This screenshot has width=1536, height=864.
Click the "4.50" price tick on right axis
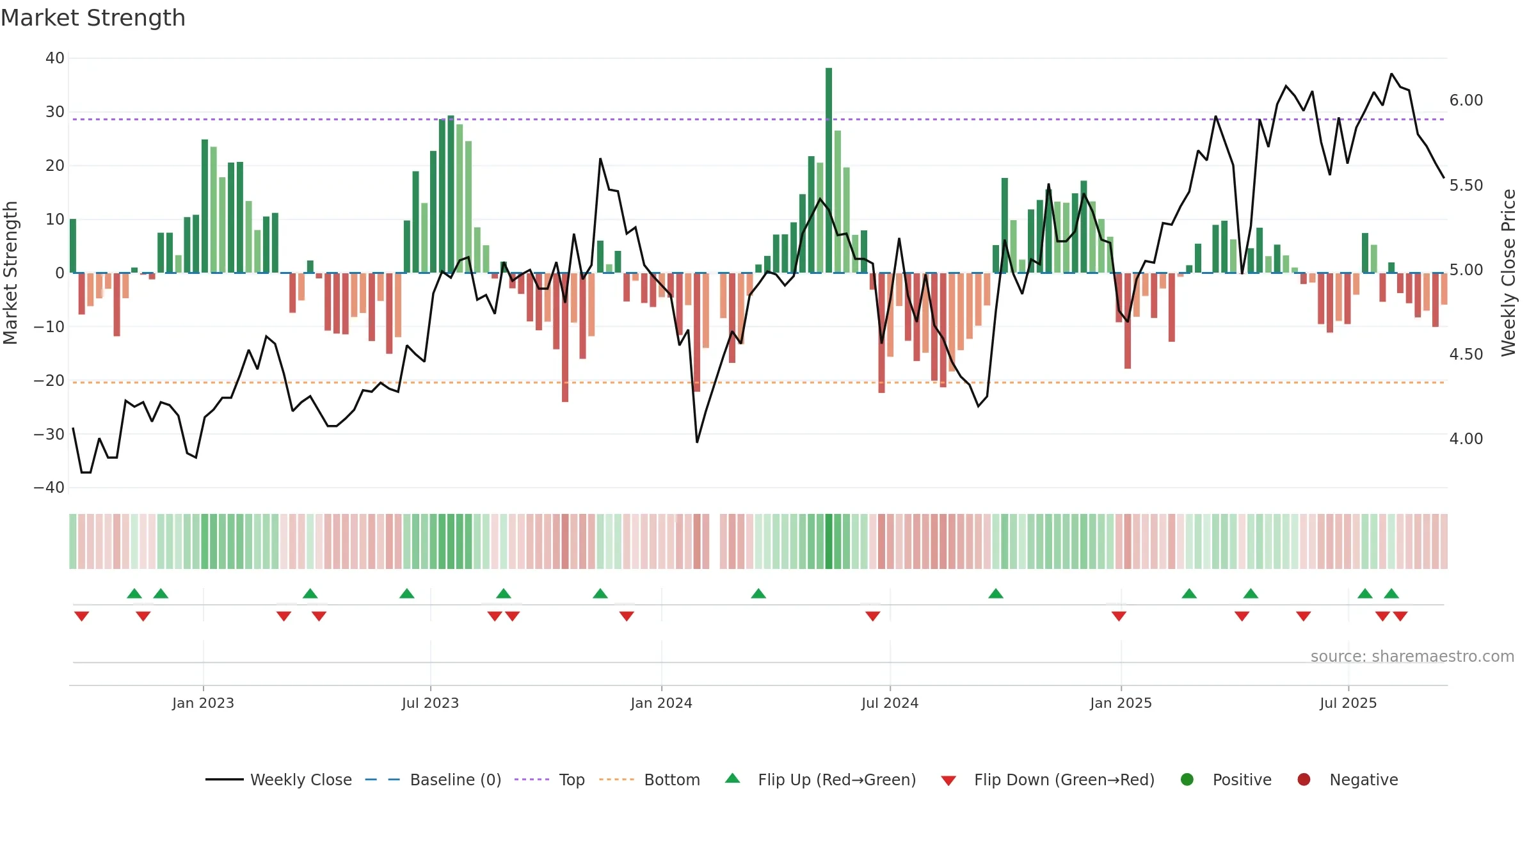coord(1466,354)
